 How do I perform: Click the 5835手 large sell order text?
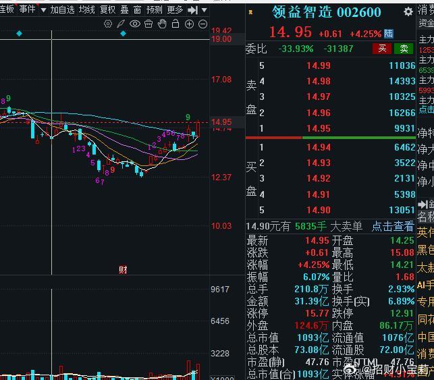[311, 226]
